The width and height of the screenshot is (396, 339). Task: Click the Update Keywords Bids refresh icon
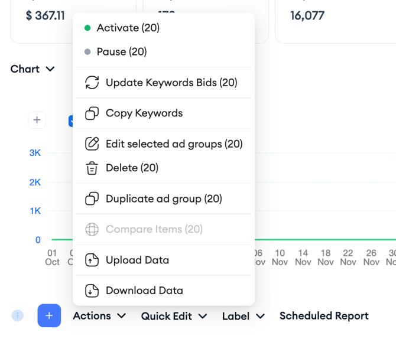click(x=92, y=83)
